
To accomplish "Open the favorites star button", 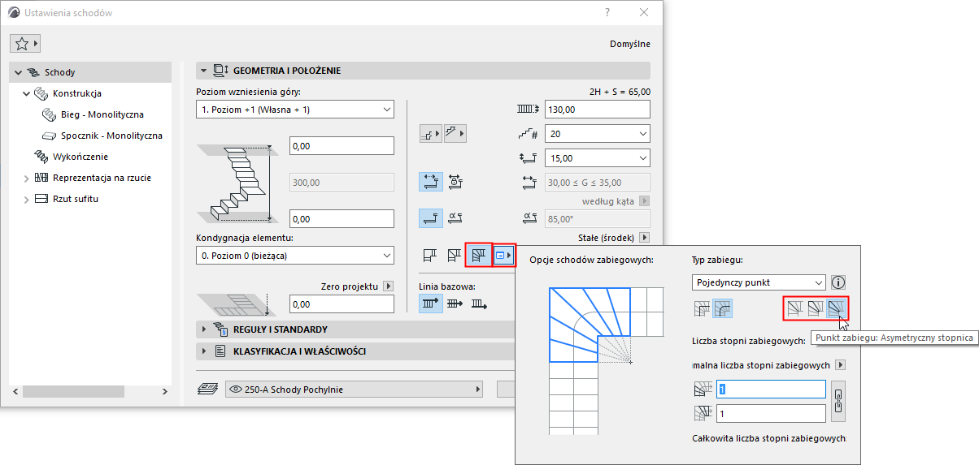I will pyautogui.click(x=25, y=44).
